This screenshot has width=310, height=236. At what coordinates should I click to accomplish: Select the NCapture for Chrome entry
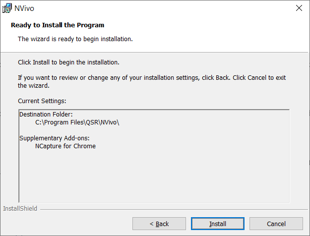[x=65, y=146]
